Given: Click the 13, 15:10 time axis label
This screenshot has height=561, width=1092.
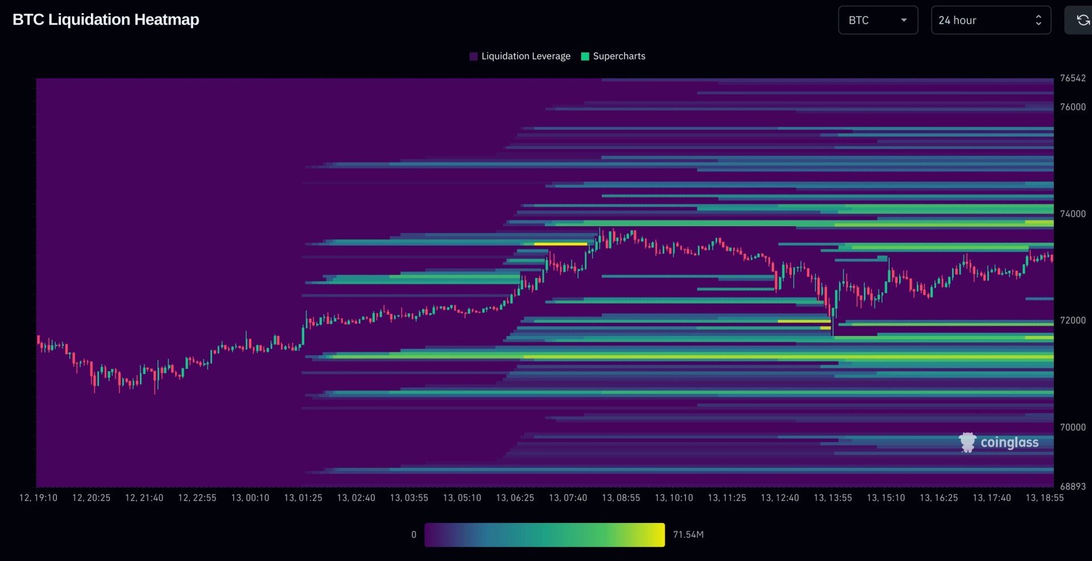Looking at the screenshot, I should (x=886, y=498).
